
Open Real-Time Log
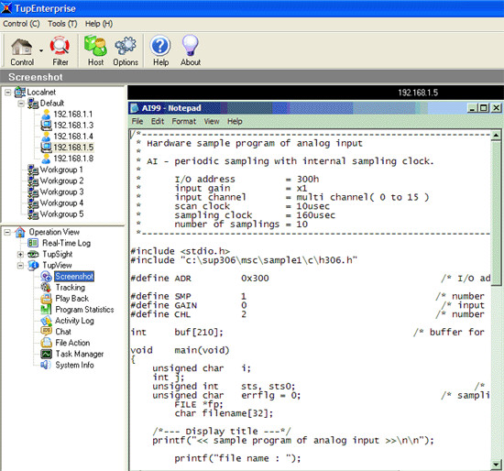(x=67, y=243)
